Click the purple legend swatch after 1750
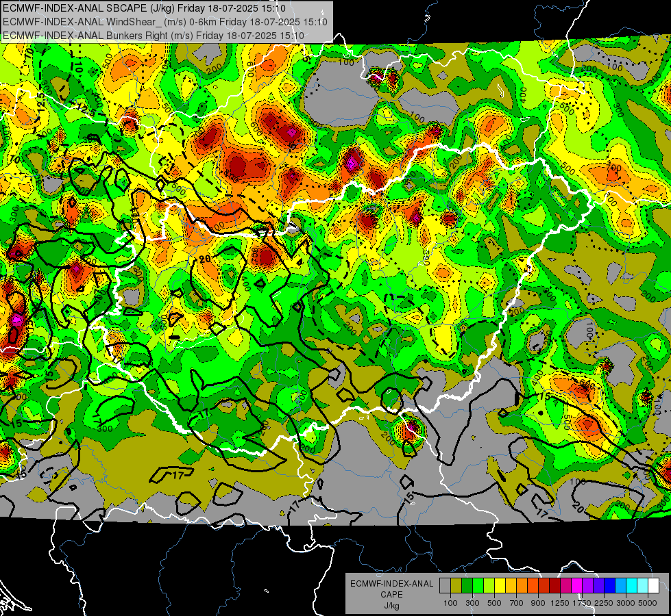This screenshot has width=671, height=616. 588,585
